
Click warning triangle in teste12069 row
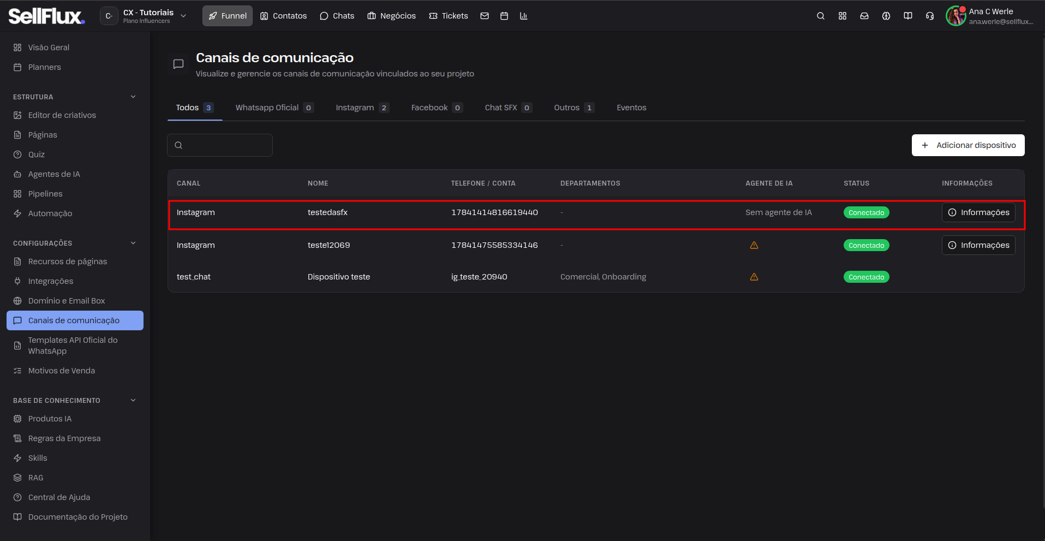click(754, 245)
